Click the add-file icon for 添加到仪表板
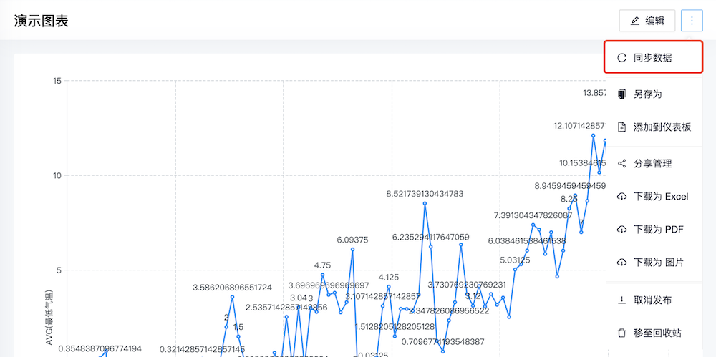716x357 pixels. (x=621, y=127)
